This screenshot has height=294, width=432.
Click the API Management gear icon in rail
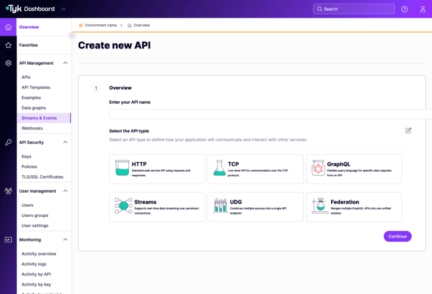pyautogui.click(x=8, y=63)
